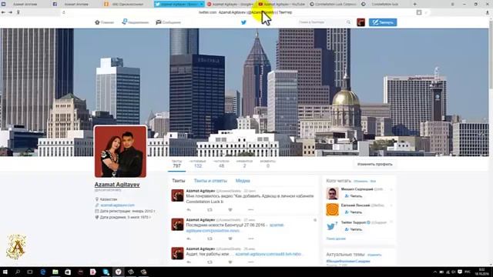Click Find friends link under suggestions
The width and height of the screenshot is (493, 277).
pyautogui.click(x=336, y=239)
